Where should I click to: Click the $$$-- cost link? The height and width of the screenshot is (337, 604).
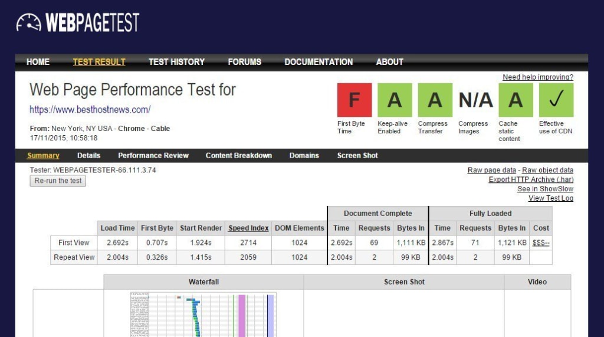point(541,243)
